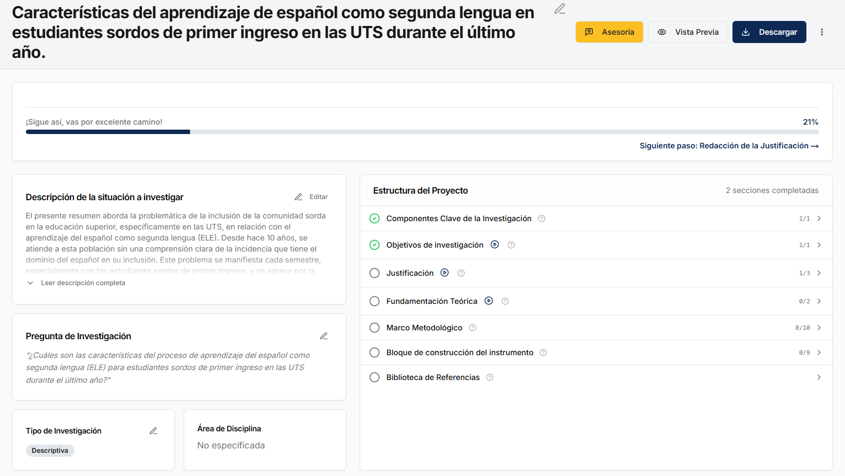The width and height of the screenshot is (845, 476).
Task: Click the 2 secciones completadas text
Action: pyautogui.click(x=772, y=190)
